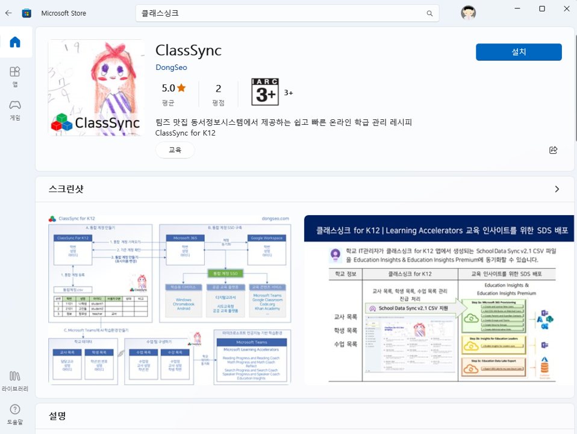Click the ClassSync app logo image

coord(96,87)
